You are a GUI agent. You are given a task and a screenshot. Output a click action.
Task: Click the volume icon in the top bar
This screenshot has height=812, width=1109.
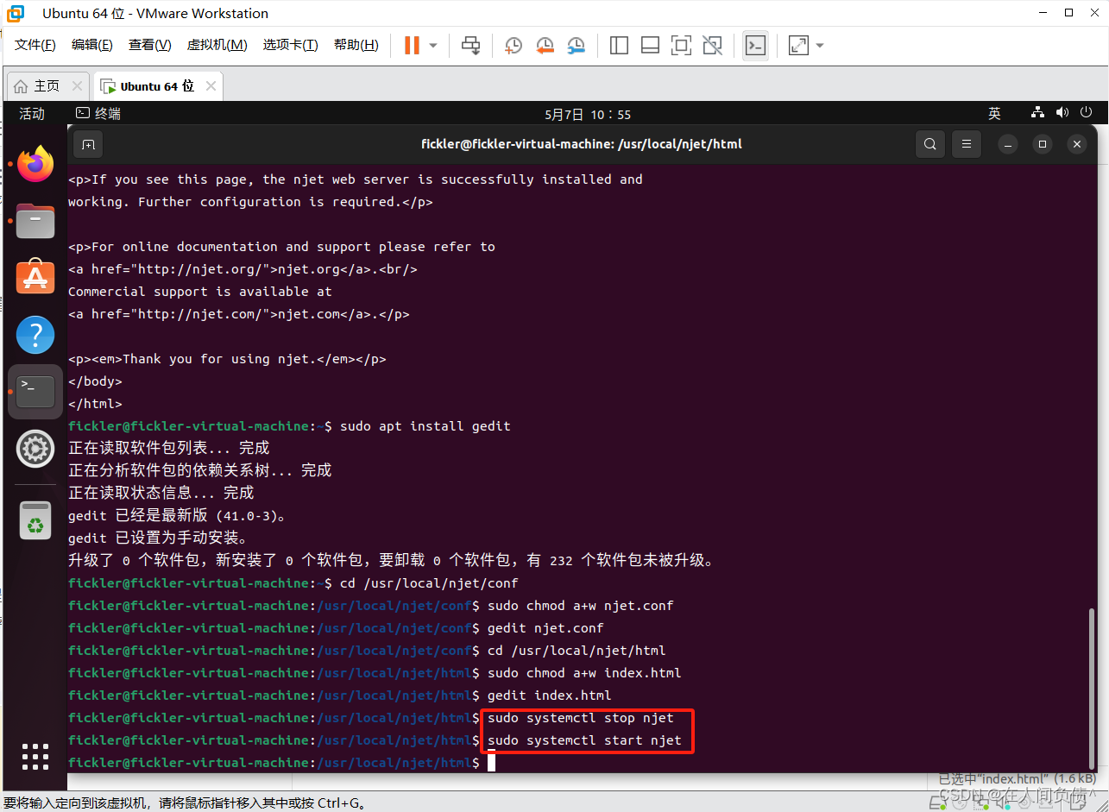pyautogui.click(x=1062, y=113)
